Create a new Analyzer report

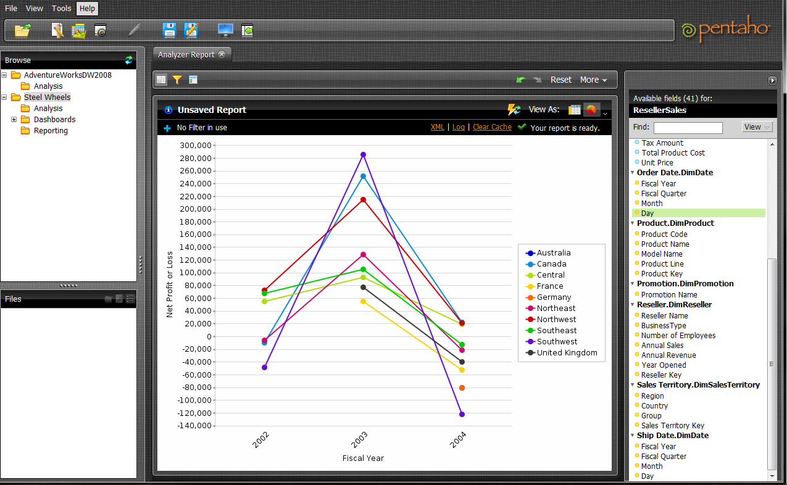78,30
